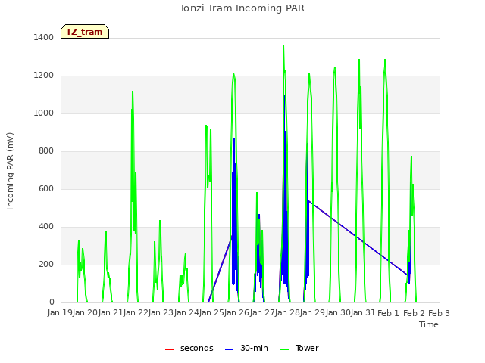
Task: Click the Time axis label
Action: pos(429,324)
